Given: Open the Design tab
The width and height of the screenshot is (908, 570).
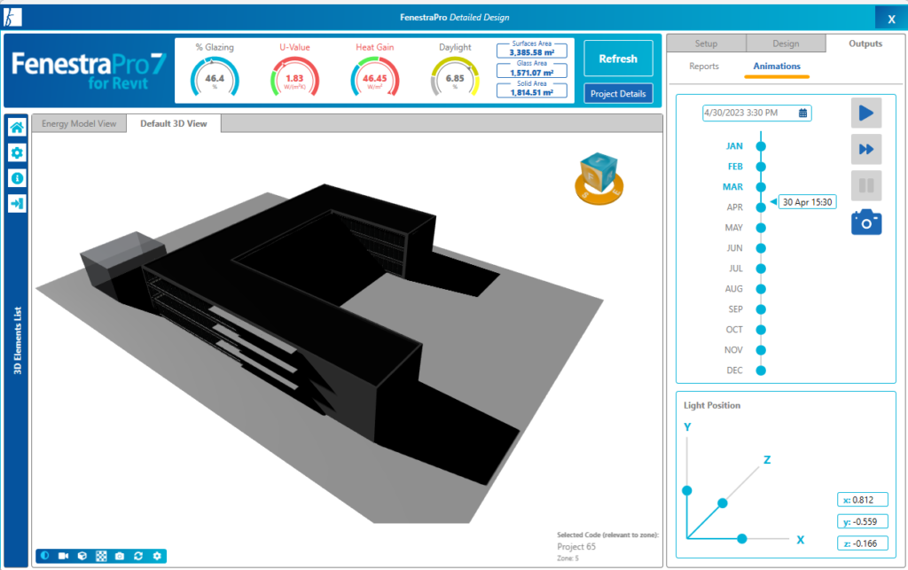Looking at the screenshot, I should click(786, 43).
